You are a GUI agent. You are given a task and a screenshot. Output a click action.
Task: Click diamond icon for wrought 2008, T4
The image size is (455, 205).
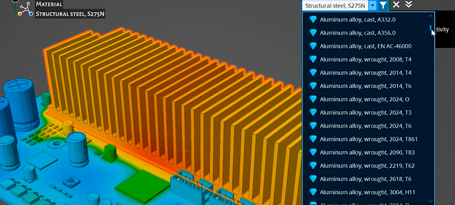[x=313, y=60]
